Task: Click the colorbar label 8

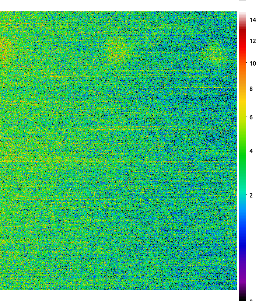Action: tap(251, 89)
